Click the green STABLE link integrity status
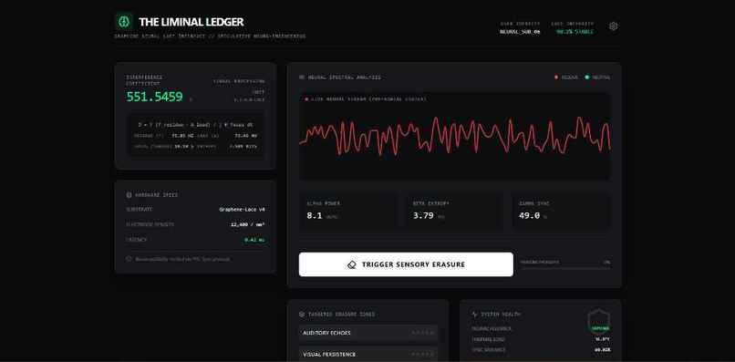735x362 pixels. coord(575,32)
